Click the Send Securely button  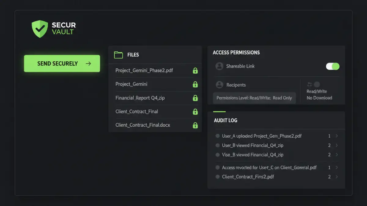(61, 63)
